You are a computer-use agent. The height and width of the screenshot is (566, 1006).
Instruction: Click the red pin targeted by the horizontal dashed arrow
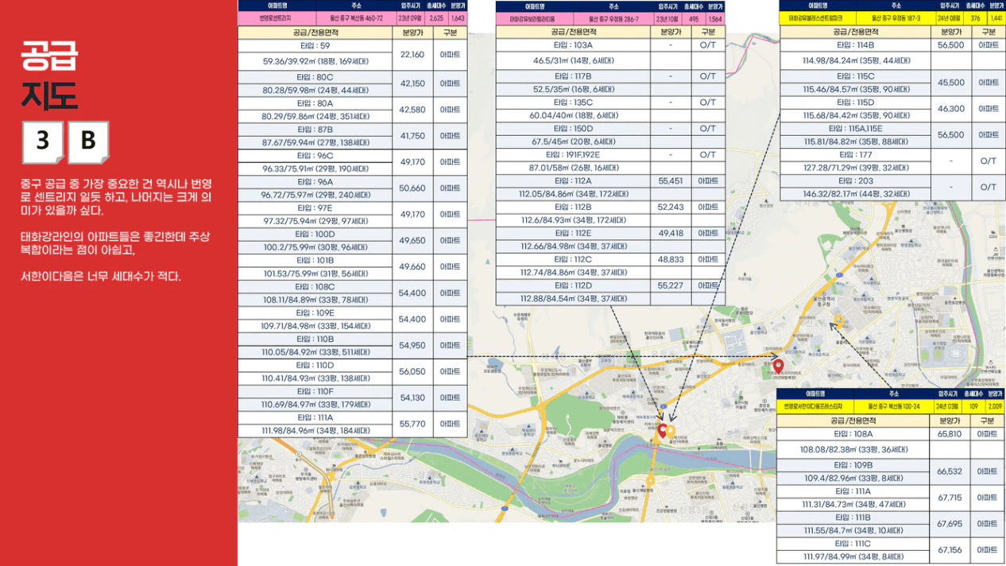coord(779,366)
